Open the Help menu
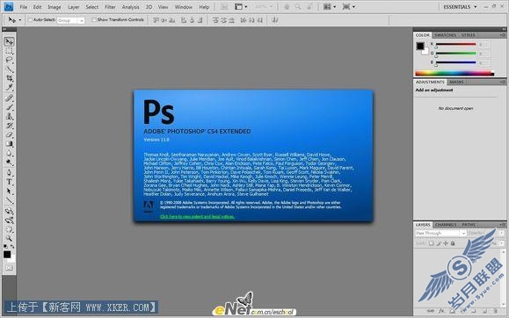This screenshot has height=318, width=509. pos(204,7)
